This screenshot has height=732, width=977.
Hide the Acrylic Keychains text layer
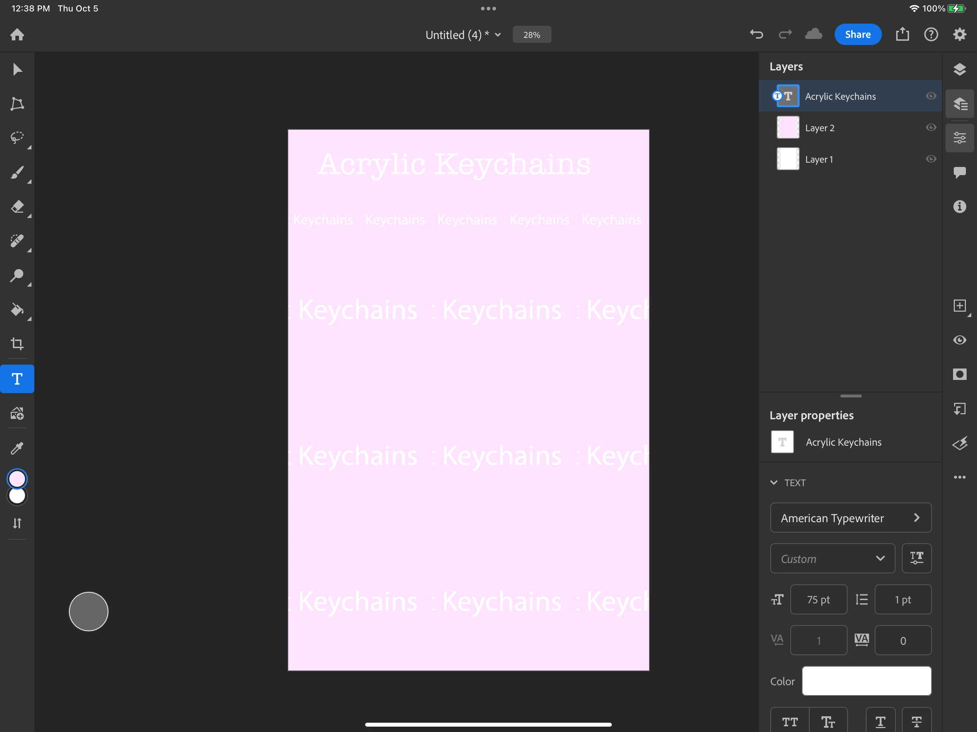pyautogui.click(x=931, y=96)
